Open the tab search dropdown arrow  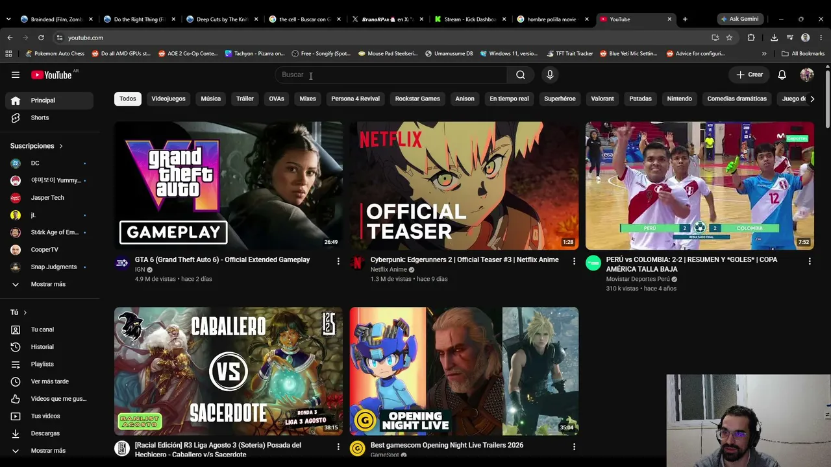[8, 19]
